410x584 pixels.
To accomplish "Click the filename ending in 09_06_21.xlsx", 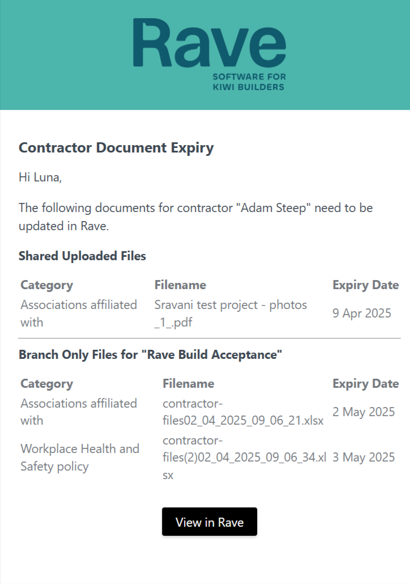I will click(x=242, y=412).
